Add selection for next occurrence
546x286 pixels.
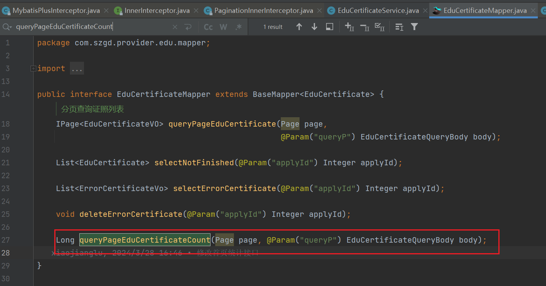click(x=349, y=27)
